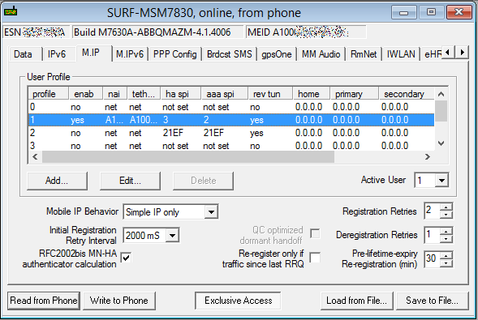
Task: Click the profile list scroll-down arrow
Action: tap(441, 143)
